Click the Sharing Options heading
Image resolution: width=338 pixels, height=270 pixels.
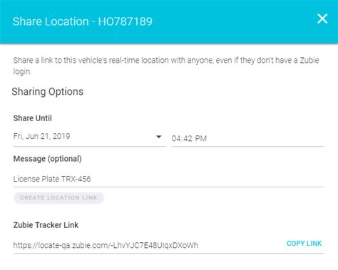pos(48,92)
